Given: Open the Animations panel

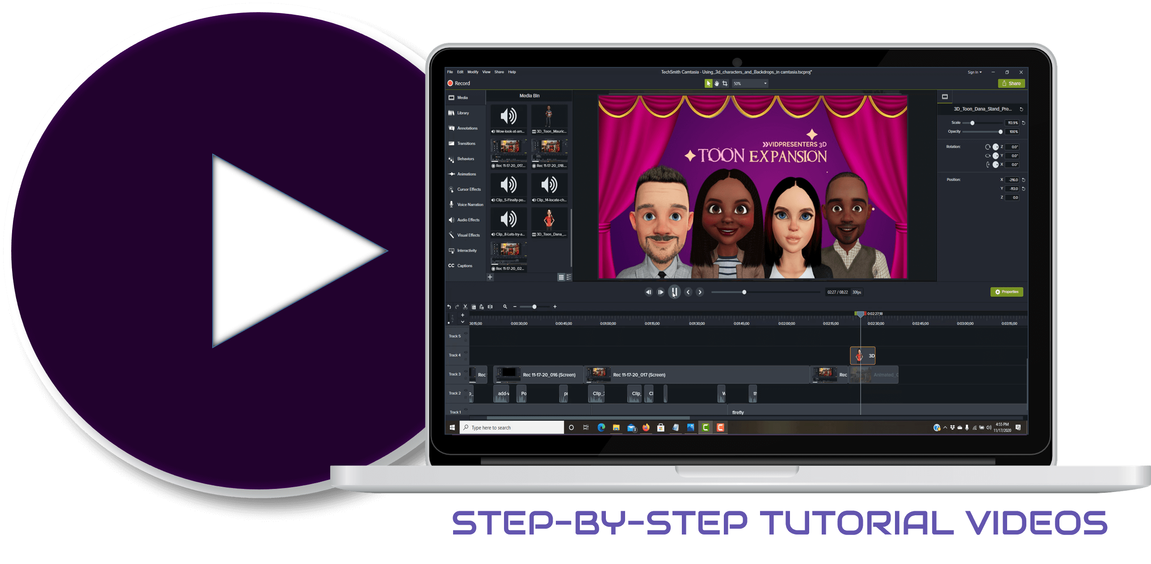Looking at the screenshot, I should tap(465, 174).
